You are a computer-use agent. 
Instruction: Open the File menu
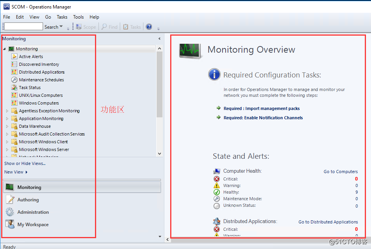7,17
